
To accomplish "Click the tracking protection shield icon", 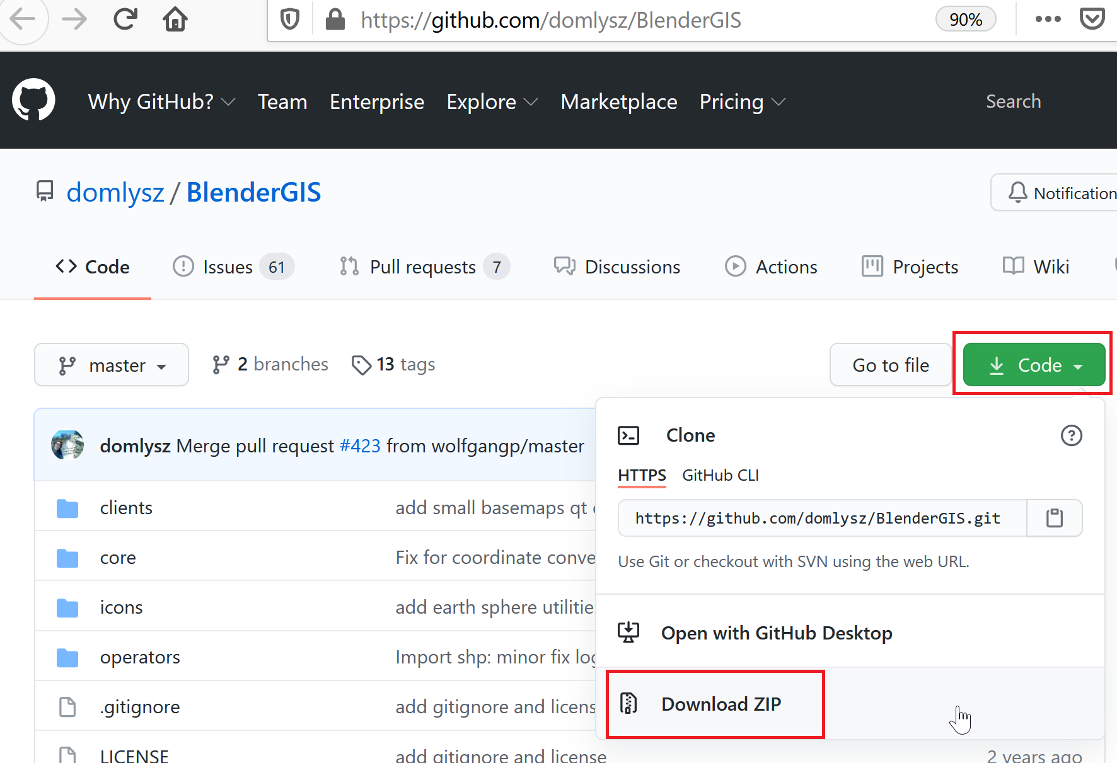I will coord(289,20).
